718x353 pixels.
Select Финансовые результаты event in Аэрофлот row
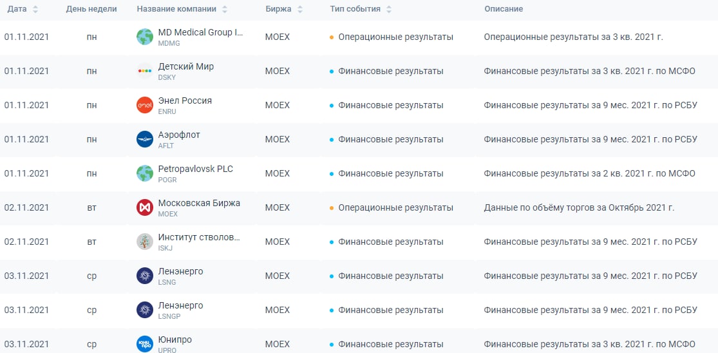pyautogui.click(x=391, y=139)
